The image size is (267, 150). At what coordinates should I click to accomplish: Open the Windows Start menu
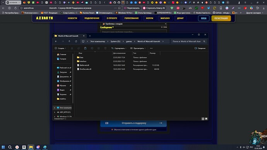click(3, 147)
